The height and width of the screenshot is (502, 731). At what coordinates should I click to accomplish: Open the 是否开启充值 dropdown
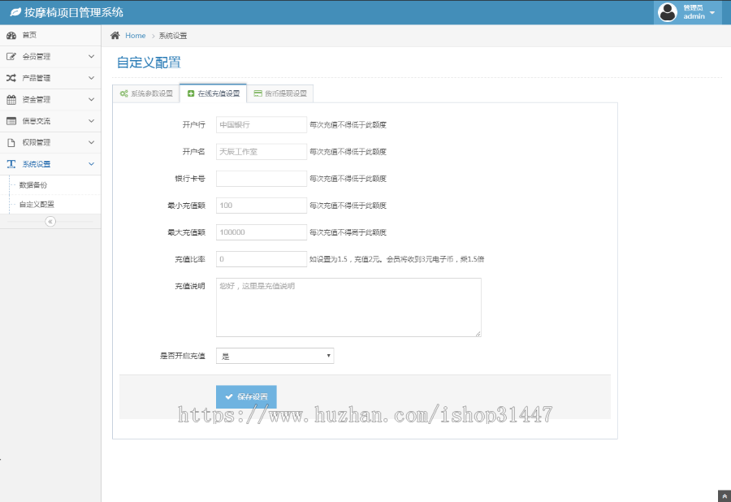tap(275, 356)
